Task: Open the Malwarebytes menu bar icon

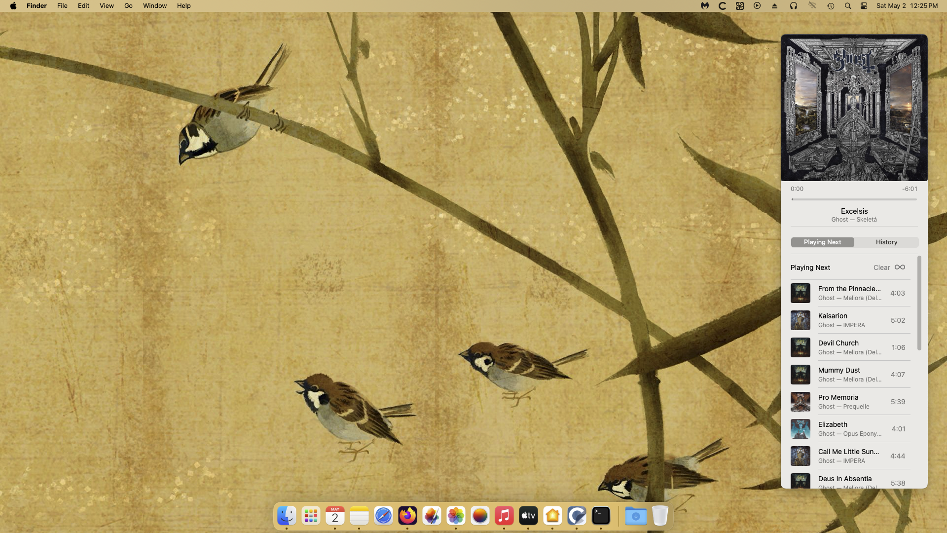Action: (x=705, y=6)
